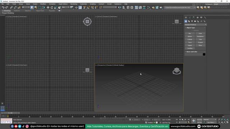Screen dimensions: 230x129
Task: Click the Cylinder primitive button
Action: click(x=190, y=39)
